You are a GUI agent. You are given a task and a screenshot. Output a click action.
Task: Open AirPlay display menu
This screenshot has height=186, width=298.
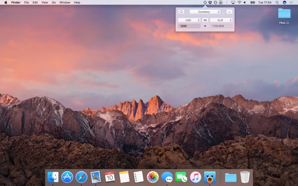(x=233, y=2)
